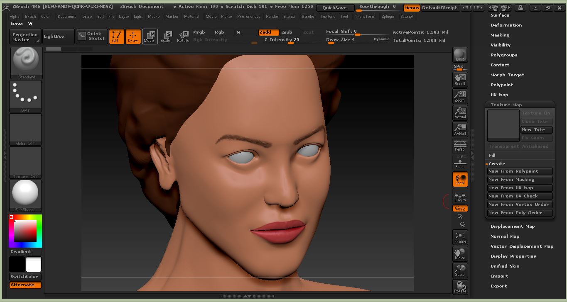
Task: Expand the Displacement Map subpalette
Action: coord(513,226)
